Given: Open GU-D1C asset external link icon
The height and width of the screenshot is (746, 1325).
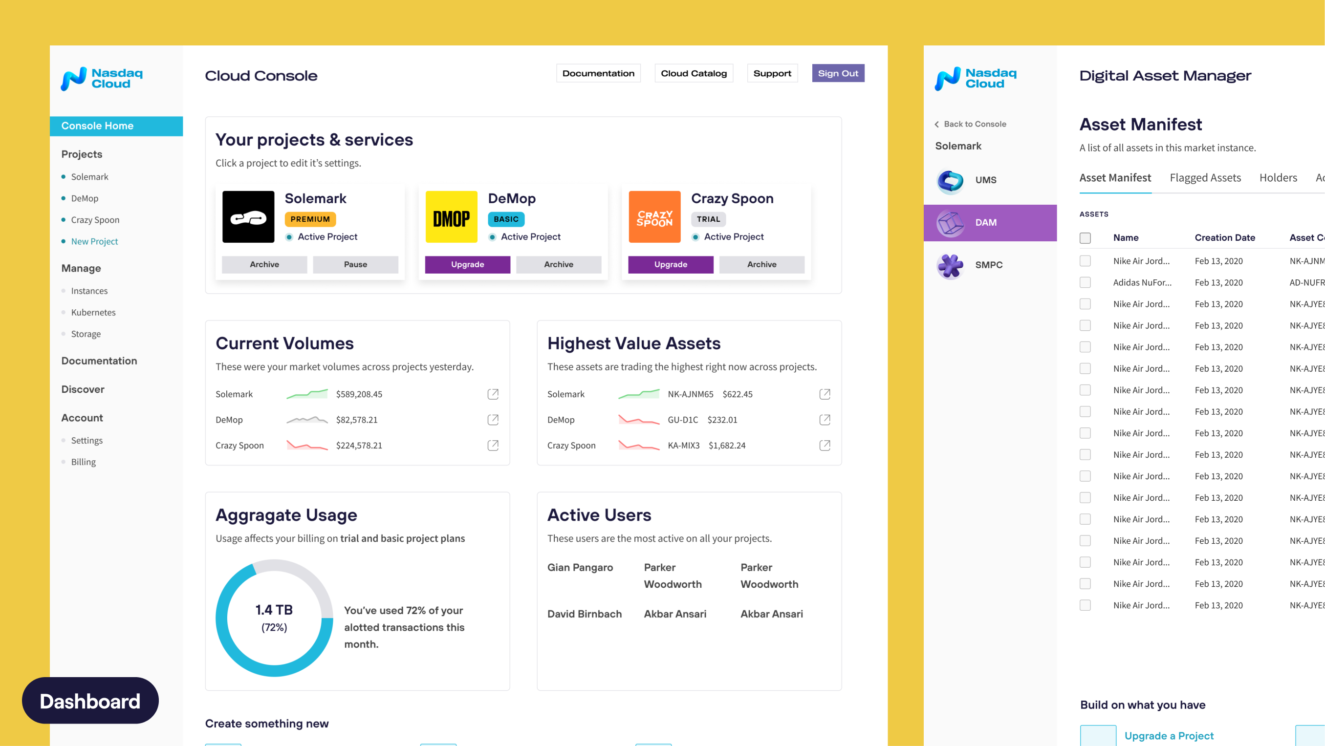Looking at the screenshot, I should coord(825,420).
